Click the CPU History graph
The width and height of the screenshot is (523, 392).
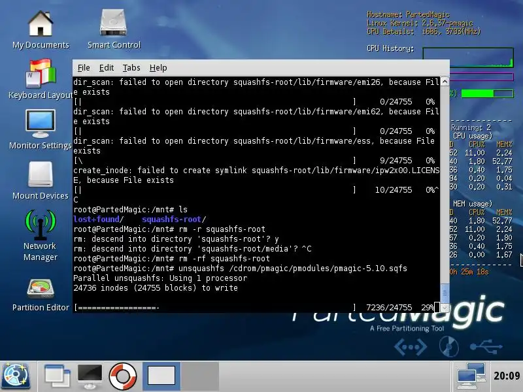(x=468, y=57)
